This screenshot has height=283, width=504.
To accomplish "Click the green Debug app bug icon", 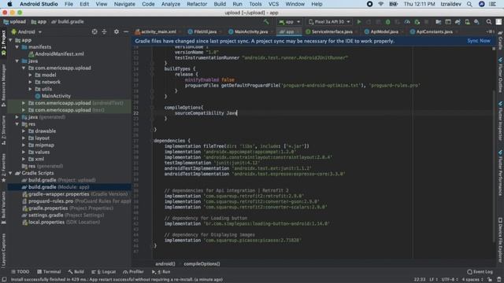I will [x=388, y=22].
